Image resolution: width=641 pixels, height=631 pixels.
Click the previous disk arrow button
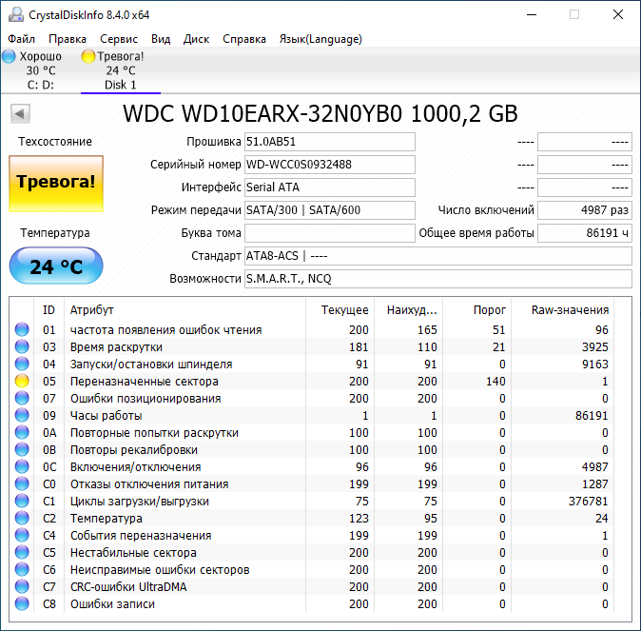pos(19,114)
